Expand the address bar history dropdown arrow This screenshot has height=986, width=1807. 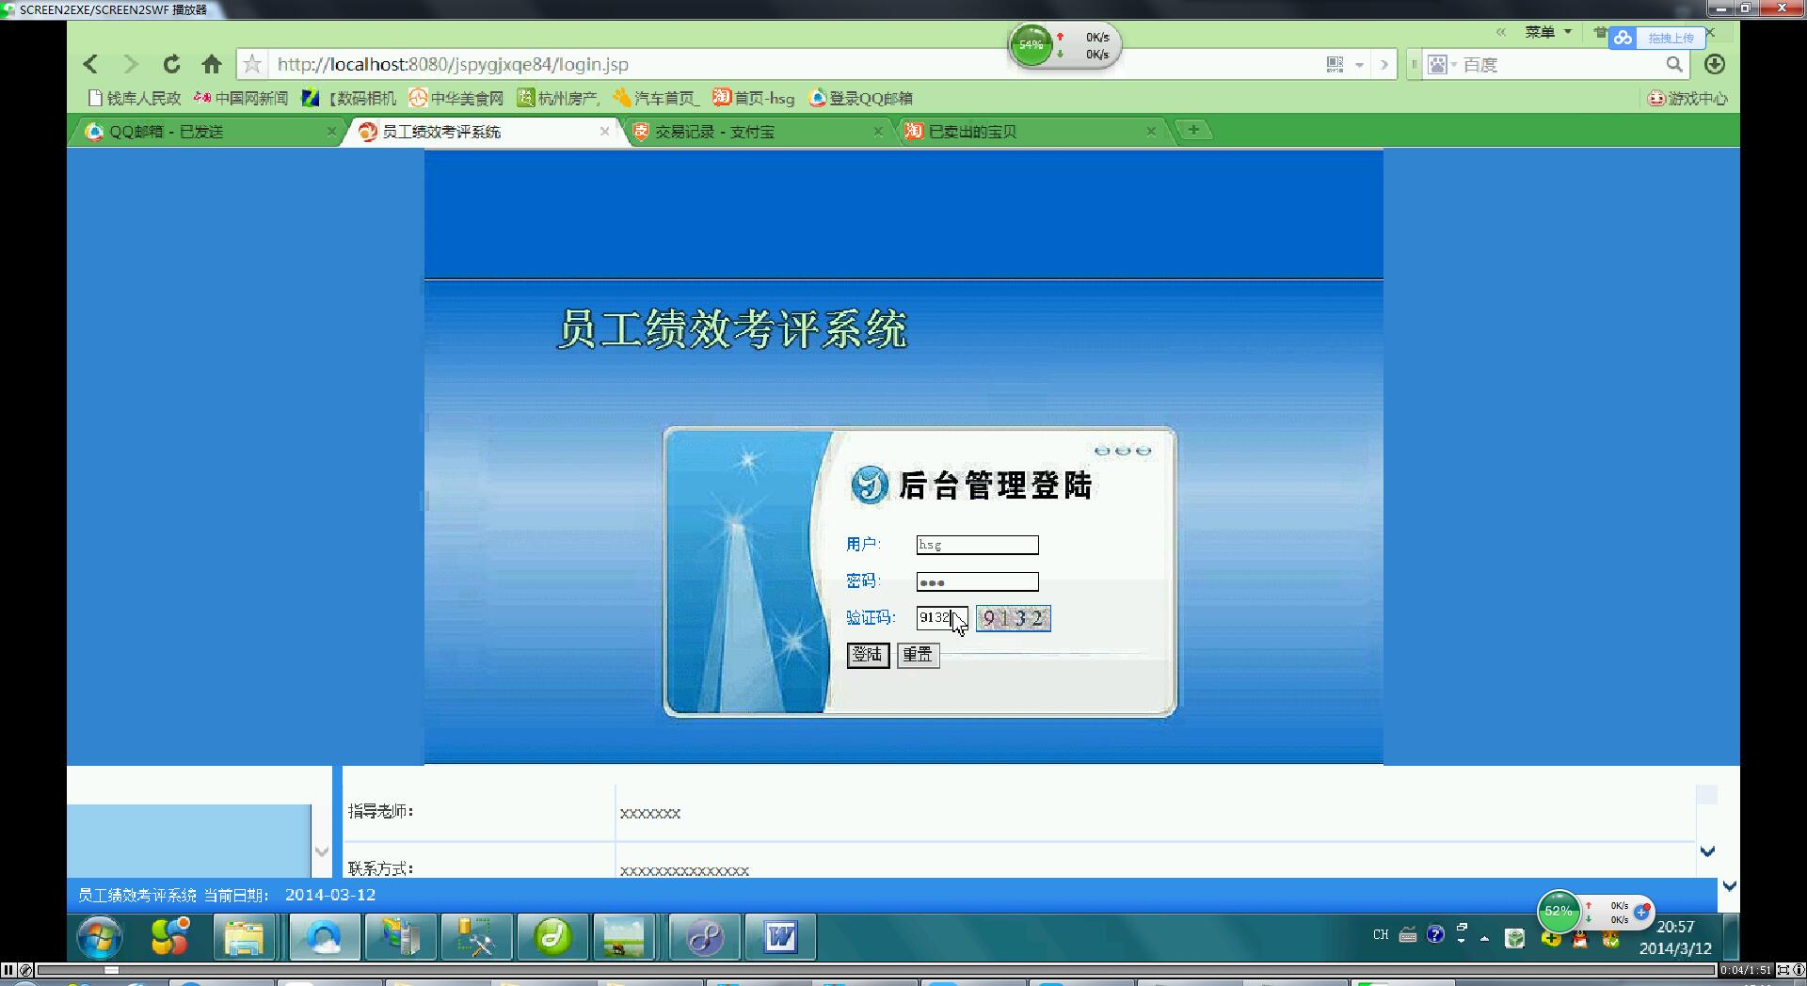[x=1359, y=65]
